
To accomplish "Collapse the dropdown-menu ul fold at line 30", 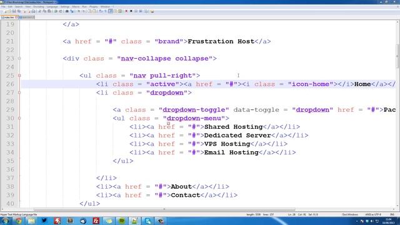I will pyautogui.click(x=19, y=118).
